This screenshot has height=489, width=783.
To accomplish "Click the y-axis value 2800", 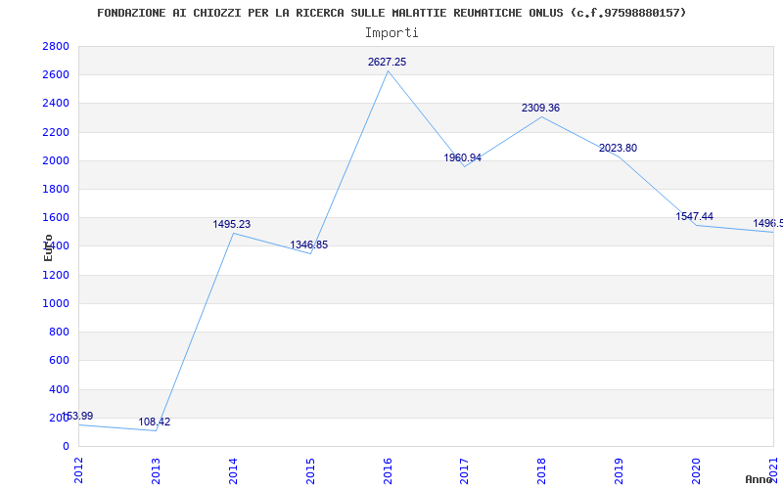I will click(56, 46).
